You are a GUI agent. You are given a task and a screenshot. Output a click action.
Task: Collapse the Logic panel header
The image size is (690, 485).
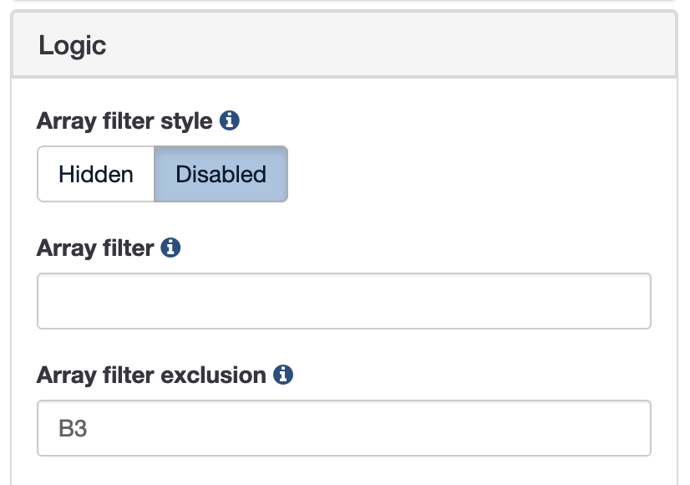pos(344,45)
